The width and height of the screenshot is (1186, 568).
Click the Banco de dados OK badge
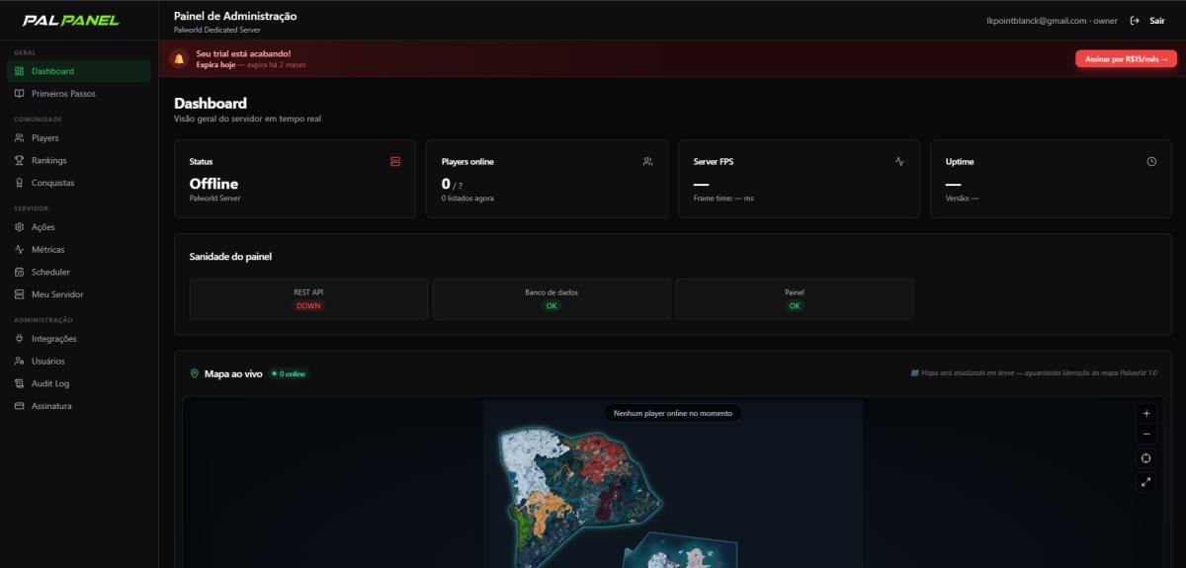[x=551, y=306]
